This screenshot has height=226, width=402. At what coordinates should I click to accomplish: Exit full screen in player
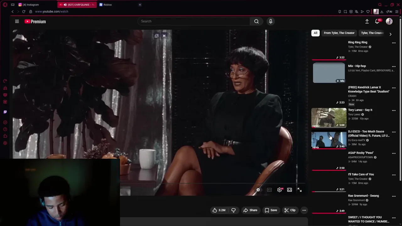[x=300, y=190]
